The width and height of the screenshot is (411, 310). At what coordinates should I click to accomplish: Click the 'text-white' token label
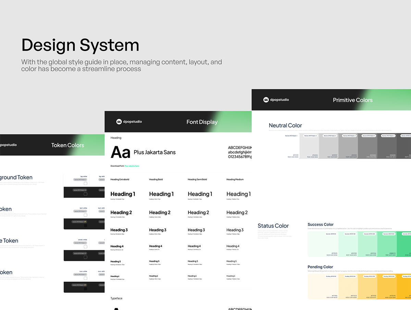click(84, 208)
